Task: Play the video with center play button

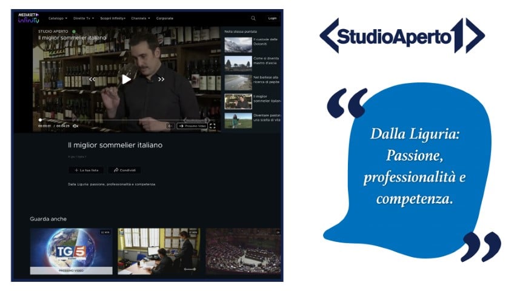Action: click(x=126, y=79)
